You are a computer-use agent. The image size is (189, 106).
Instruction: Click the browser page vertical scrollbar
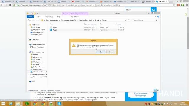(x=188, y=33)
